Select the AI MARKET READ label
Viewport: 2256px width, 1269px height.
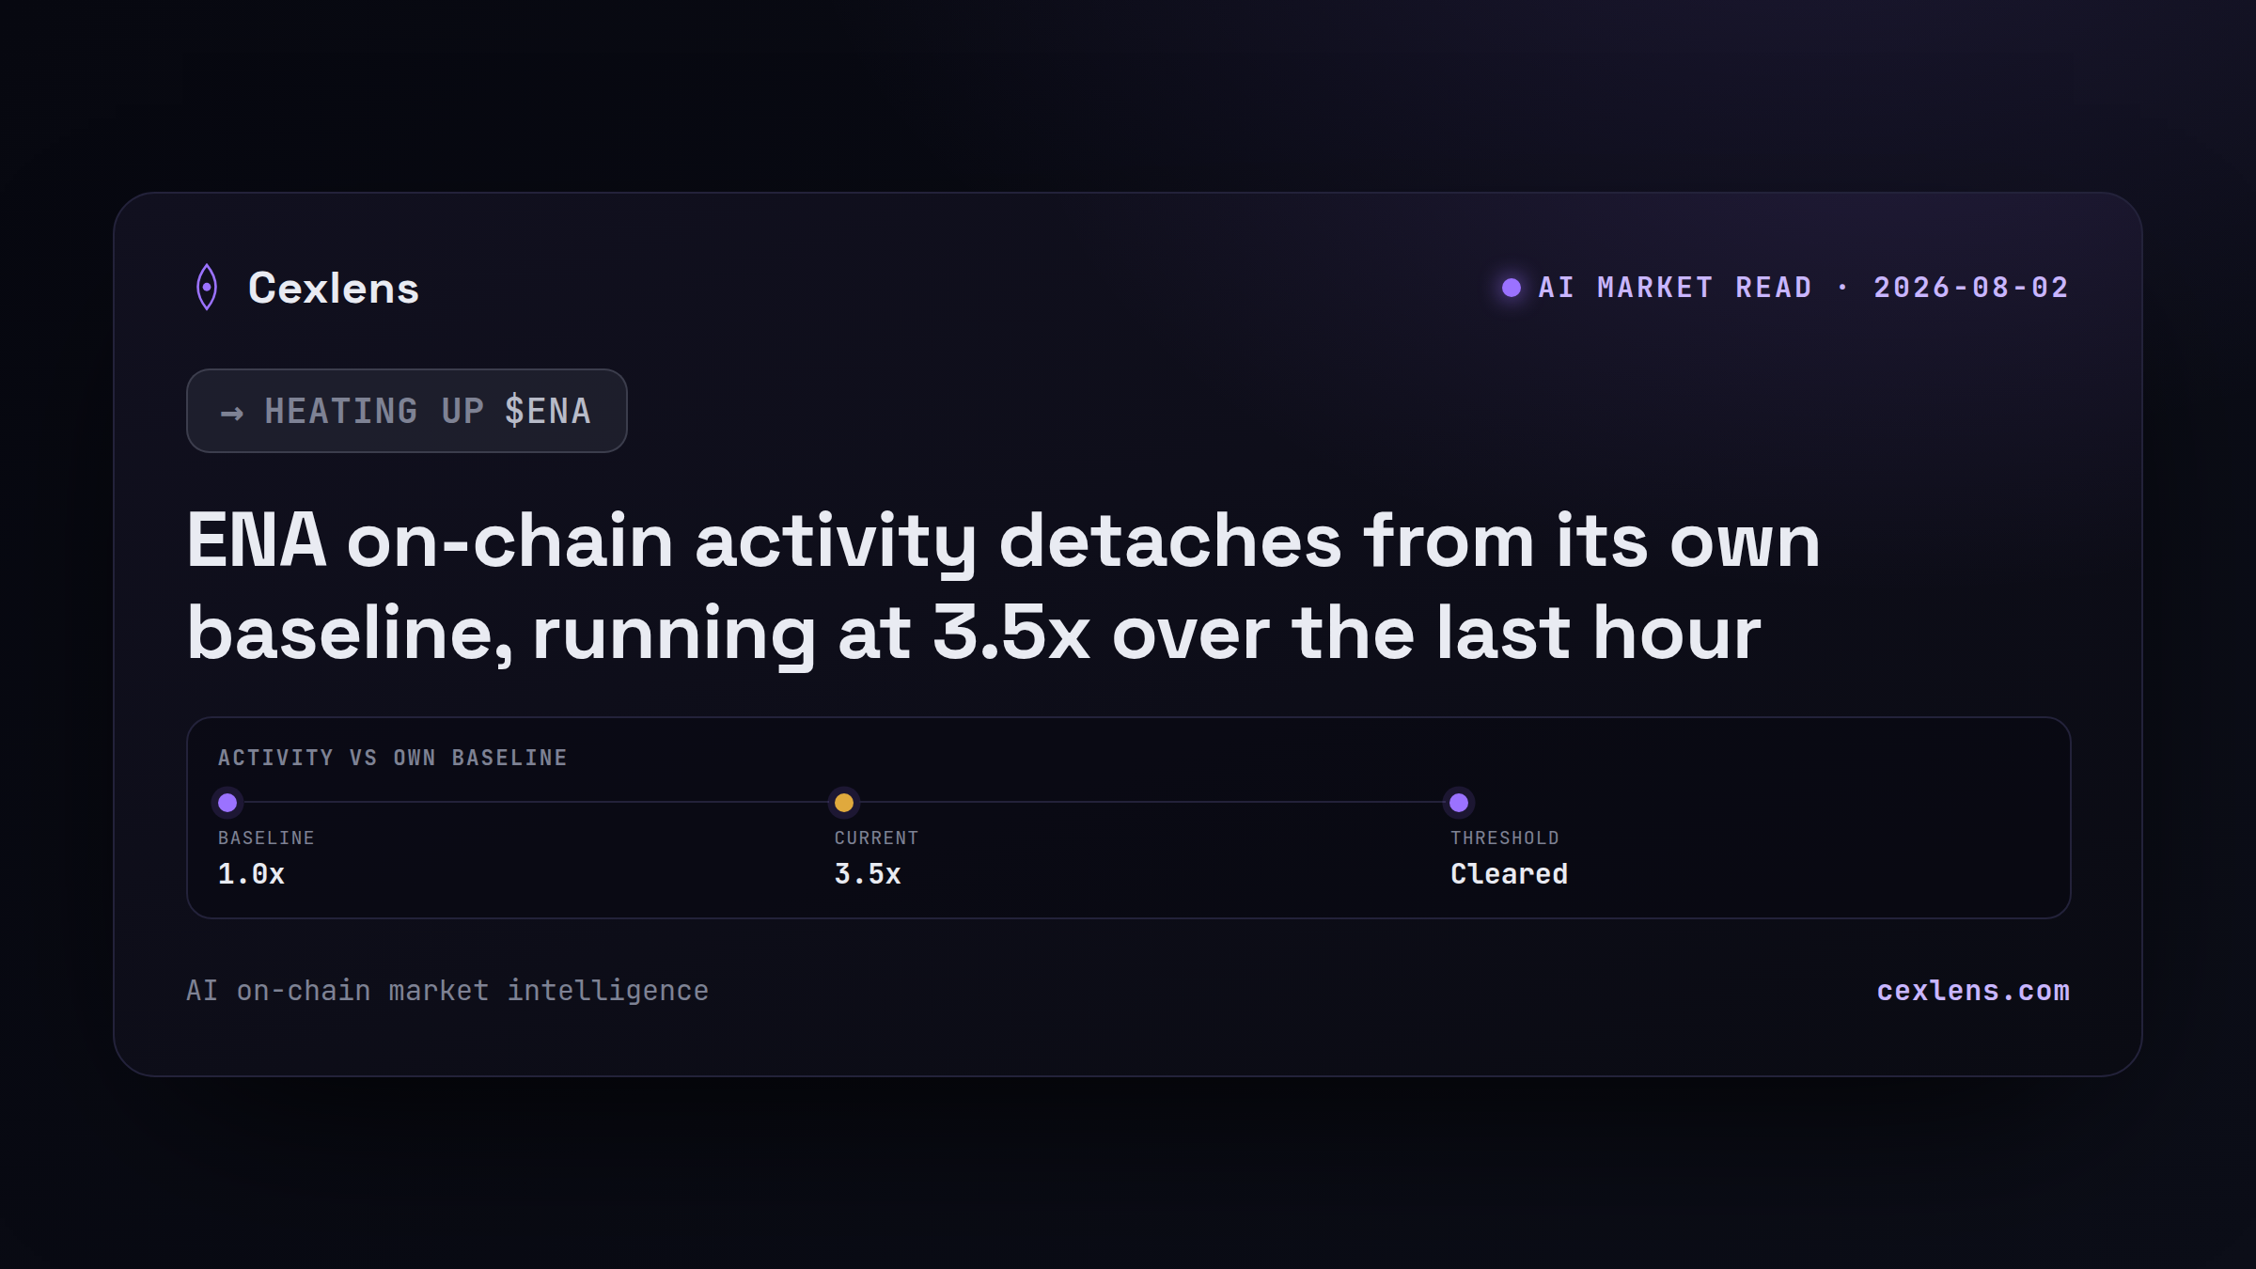point(1675,288)
